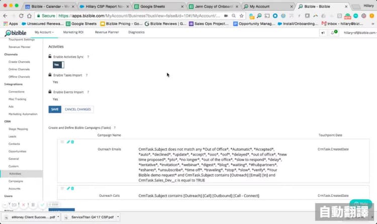Open options for eMoney Client Success pdf download

[x=58, y=217]
